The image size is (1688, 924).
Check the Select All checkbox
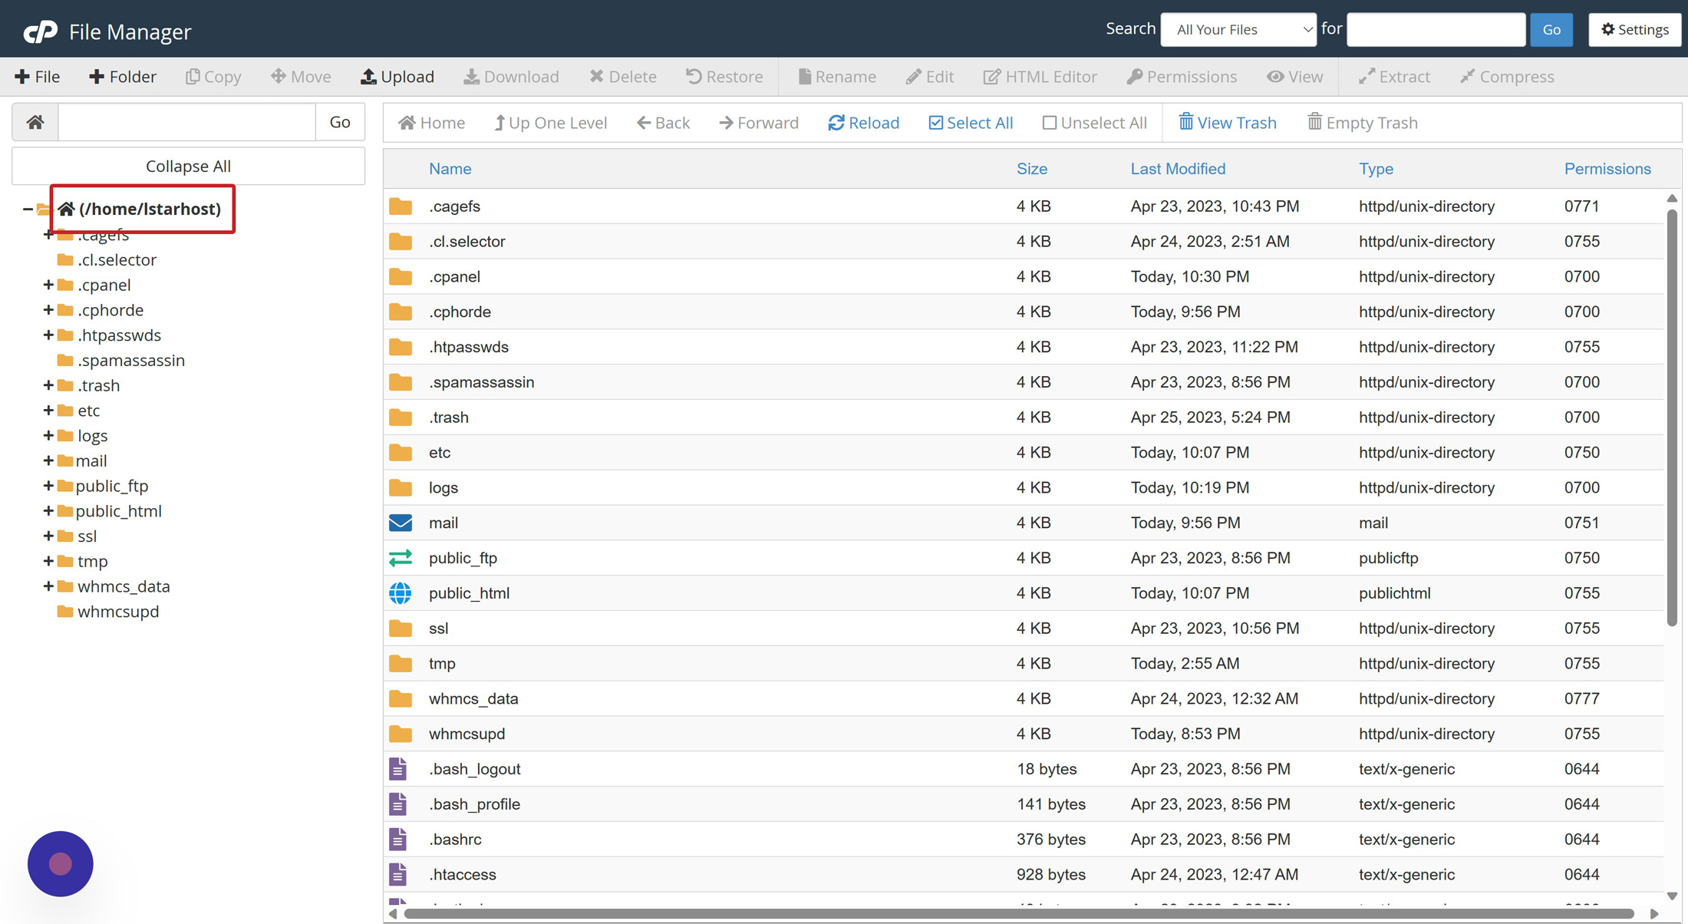tap(935, 123)
